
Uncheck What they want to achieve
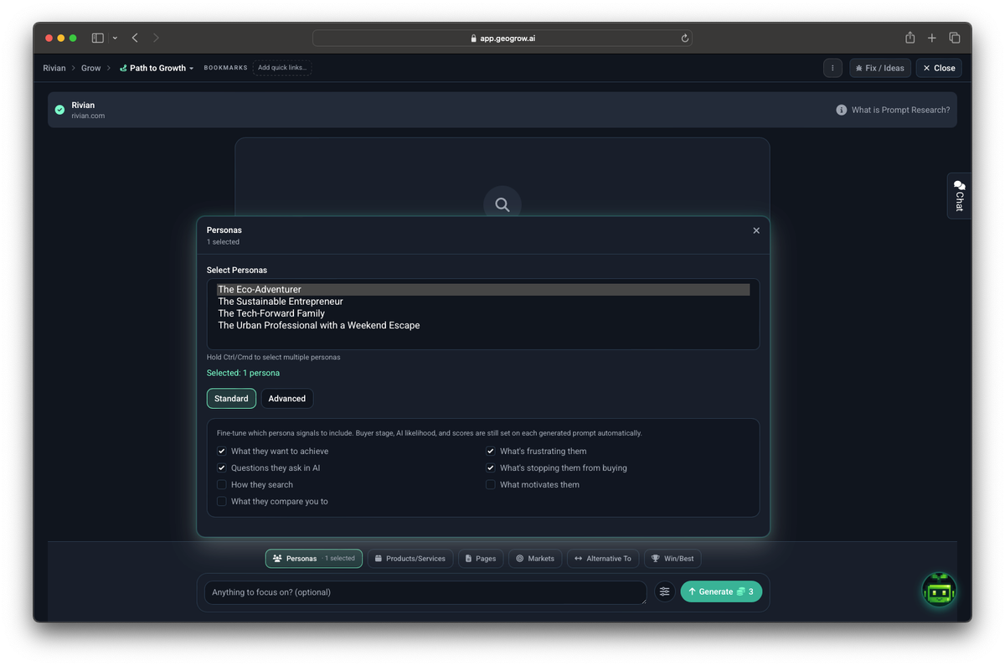tap(222, 452)
